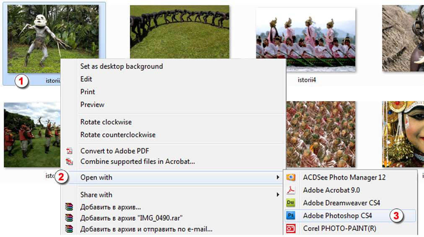Click the Combine supported files Acrobat icon
424x237 pixels.
(70, 161)
